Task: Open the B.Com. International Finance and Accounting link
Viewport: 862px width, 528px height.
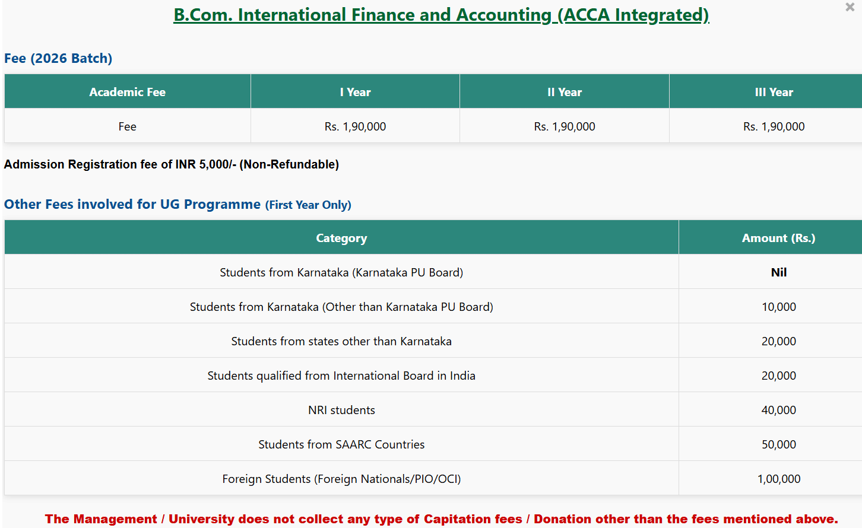Action: tap(441, 15)
